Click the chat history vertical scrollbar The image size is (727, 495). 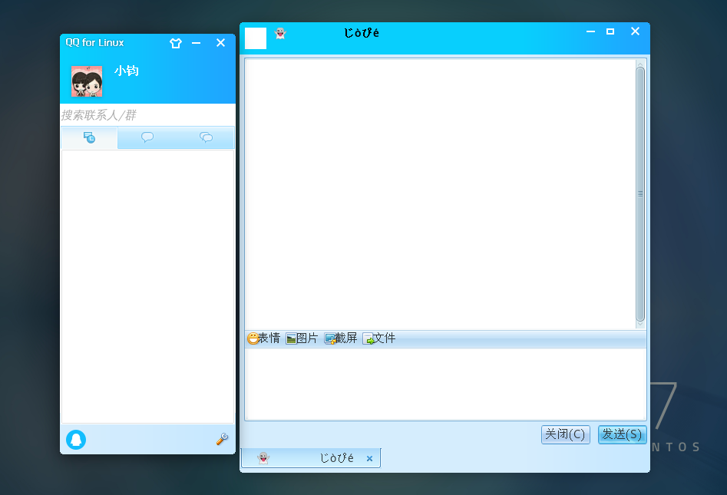(x=640, y=193)
